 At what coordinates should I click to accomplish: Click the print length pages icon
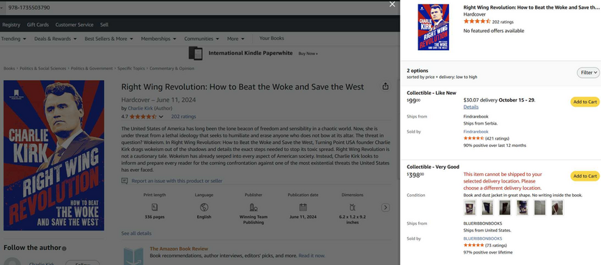[155, 207]
